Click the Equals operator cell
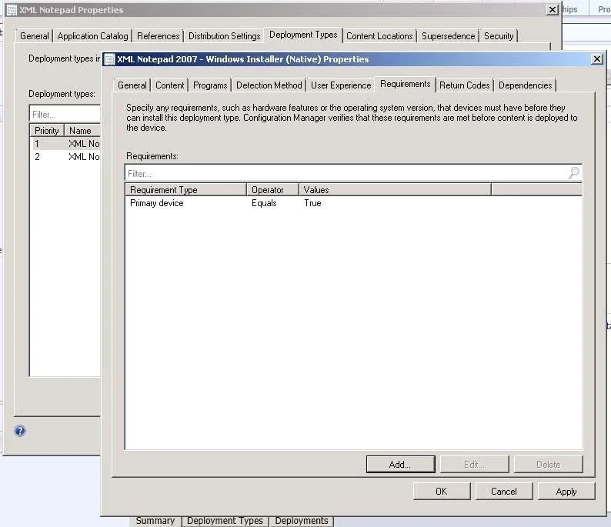This screenshot has height=527, width=611. [x=264, y=203]
